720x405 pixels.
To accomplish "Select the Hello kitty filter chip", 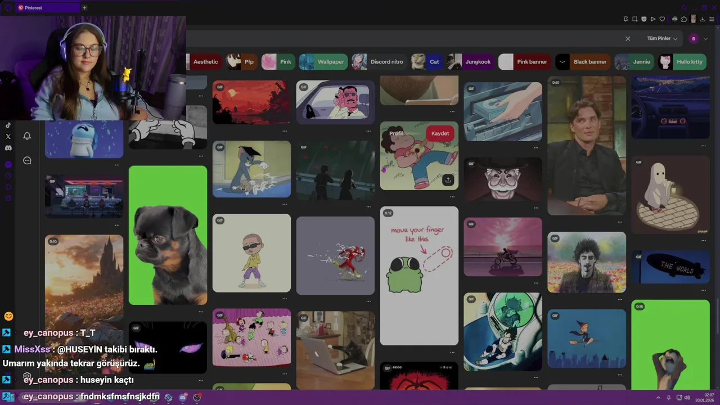I will (682, 62).
